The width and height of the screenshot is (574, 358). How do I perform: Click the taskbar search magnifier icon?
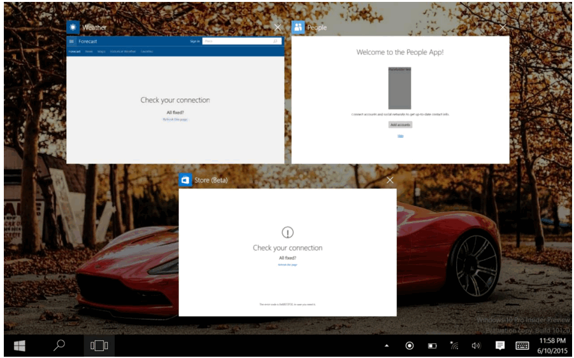coord(59,345)
